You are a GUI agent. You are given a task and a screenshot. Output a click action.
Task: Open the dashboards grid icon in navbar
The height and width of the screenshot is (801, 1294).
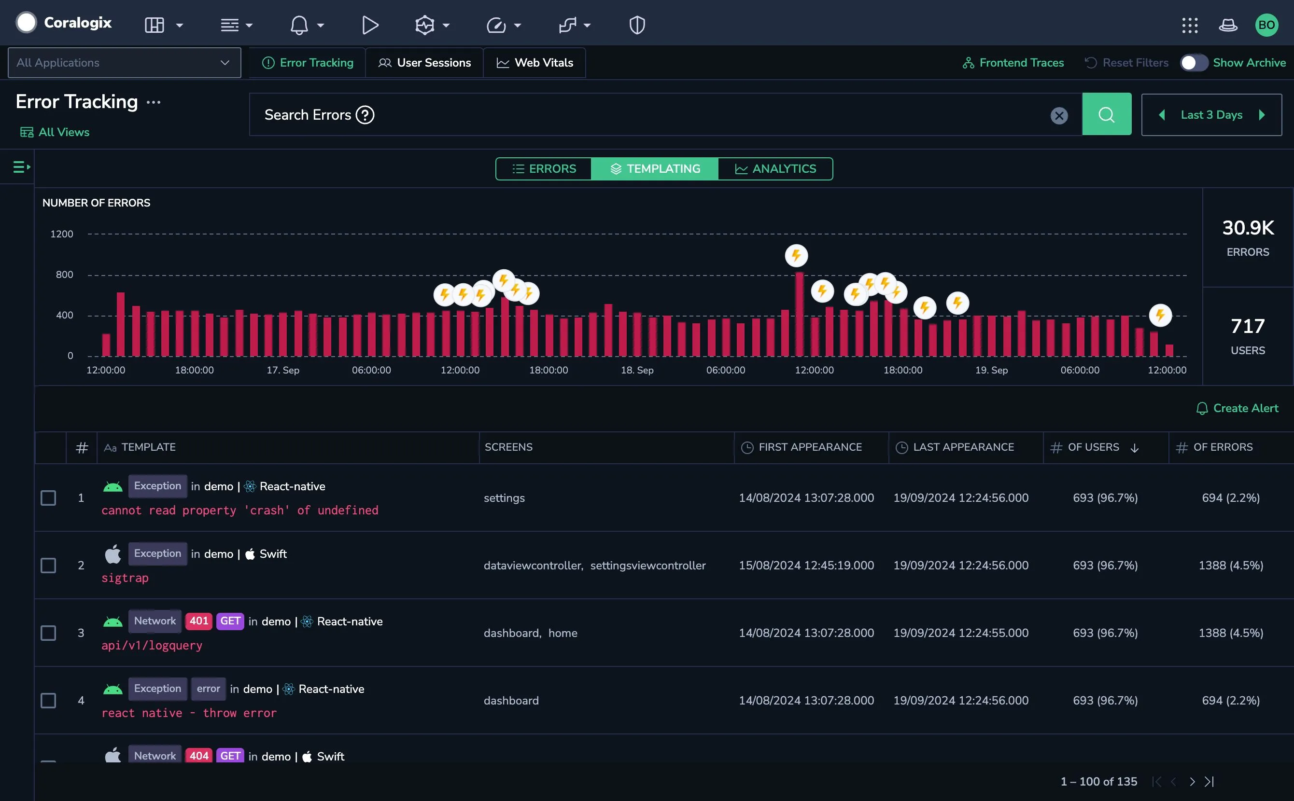point(154,25)
